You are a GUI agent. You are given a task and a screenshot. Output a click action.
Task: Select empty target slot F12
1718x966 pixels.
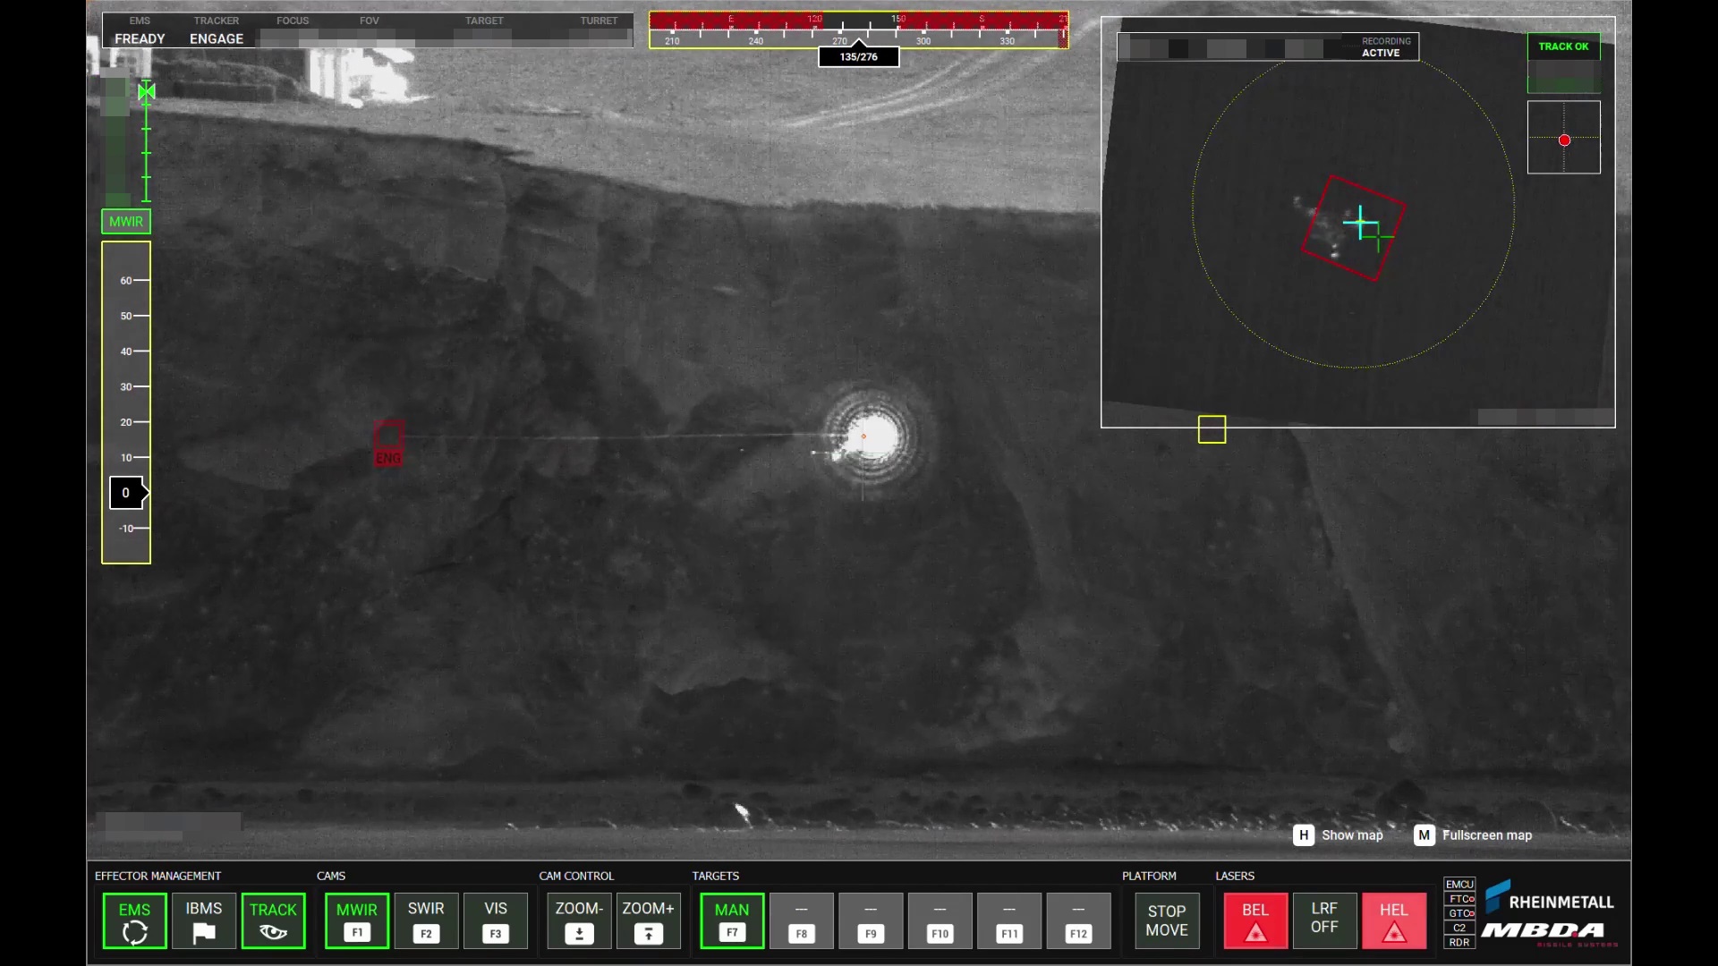coord(1078,920)
